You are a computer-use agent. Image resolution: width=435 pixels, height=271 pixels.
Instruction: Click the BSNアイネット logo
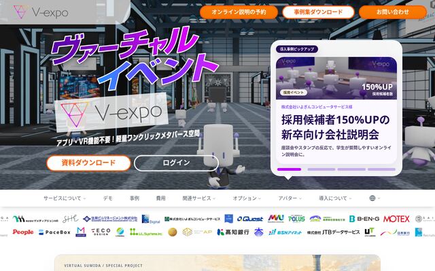click(x=285, y=232)
